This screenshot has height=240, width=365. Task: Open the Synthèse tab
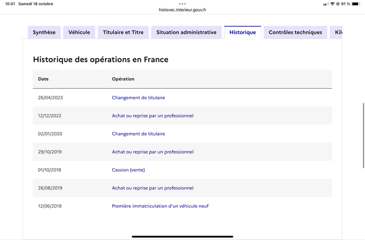point(44,32)
